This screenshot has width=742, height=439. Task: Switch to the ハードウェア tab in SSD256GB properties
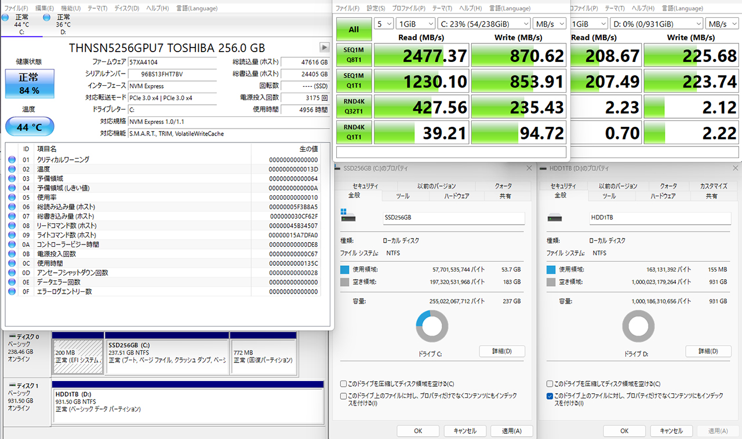(x=456, y=196)
